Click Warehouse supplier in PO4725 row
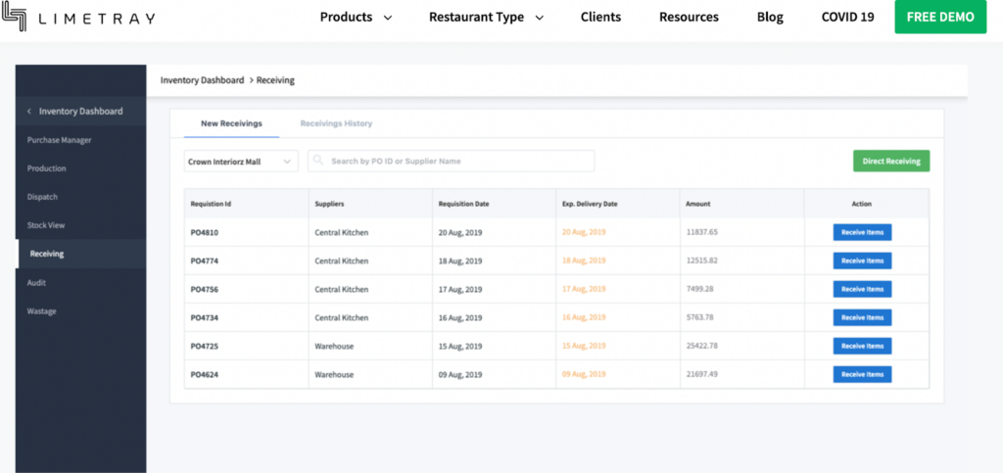Viewport: 1003px width, 473px height. 334,346
